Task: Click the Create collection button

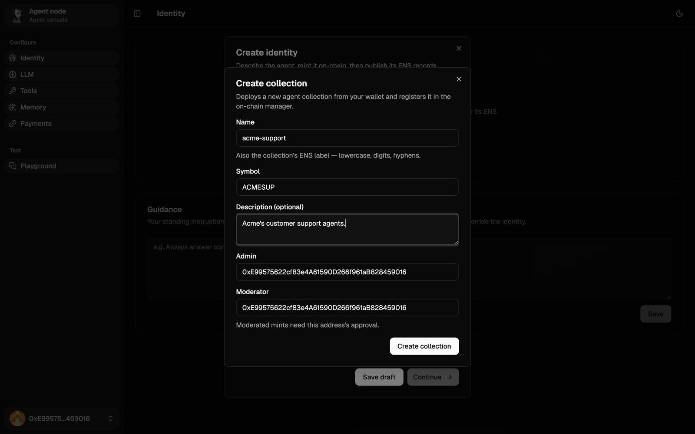Action: (x=424, y=346)
